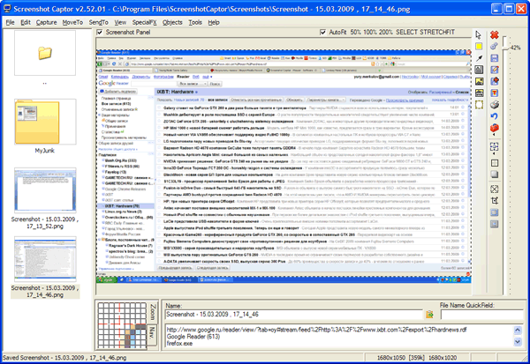Open the Objects menu

tap(172, 22)
